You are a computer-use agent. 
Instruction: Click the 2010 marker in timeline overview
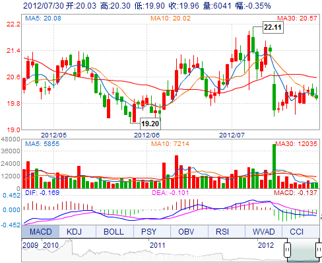coord(51,245)
